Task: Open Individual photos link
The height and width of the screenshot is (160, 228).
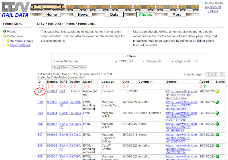Action: pos(22,41)
